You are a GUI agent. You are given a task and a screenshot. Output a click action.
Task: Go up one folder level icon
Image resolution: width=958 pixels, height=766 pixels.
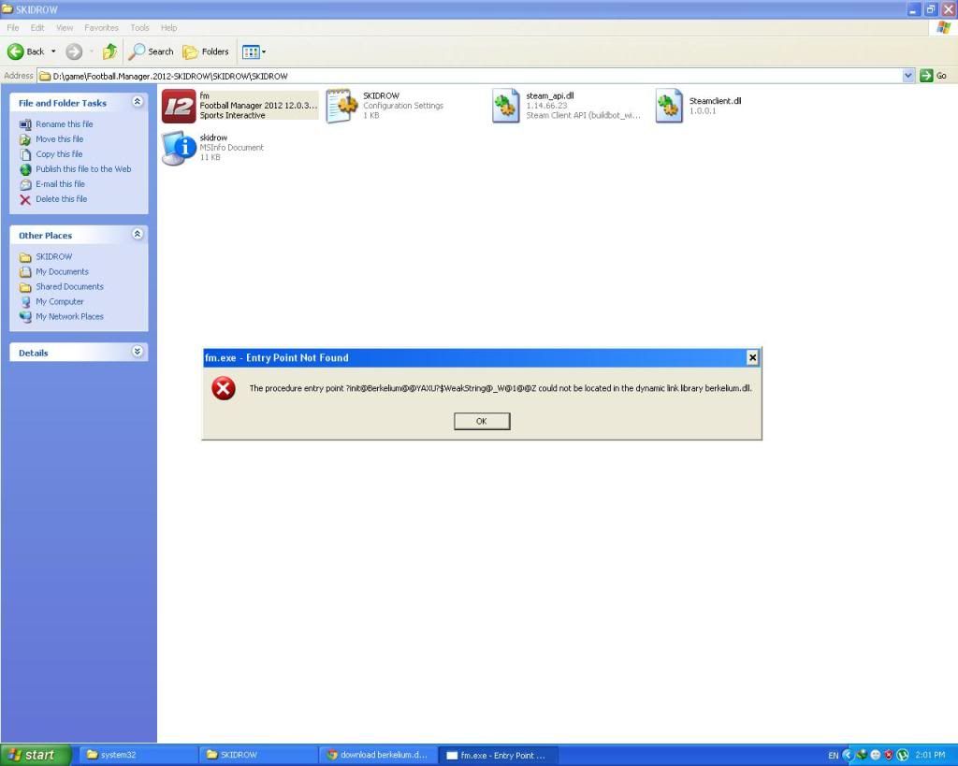click(x=110, y=52)
